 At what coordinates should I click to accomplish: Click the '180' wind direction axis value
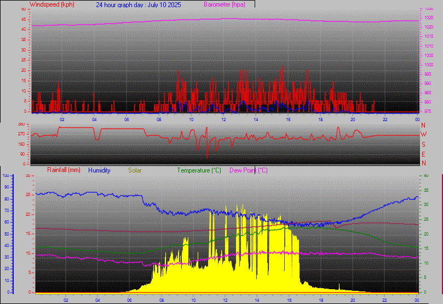(21, 145)
